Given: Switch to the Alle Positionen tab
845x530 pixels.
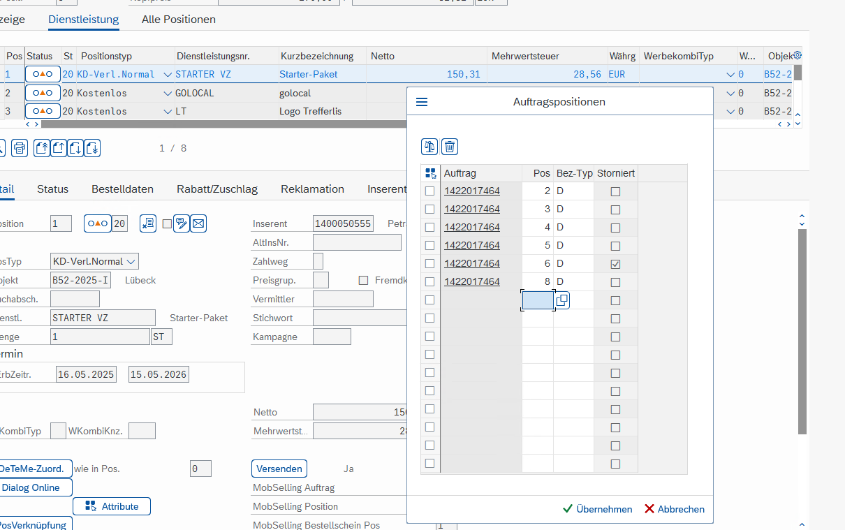Looking at the screenshot, I should coord(179,20).
